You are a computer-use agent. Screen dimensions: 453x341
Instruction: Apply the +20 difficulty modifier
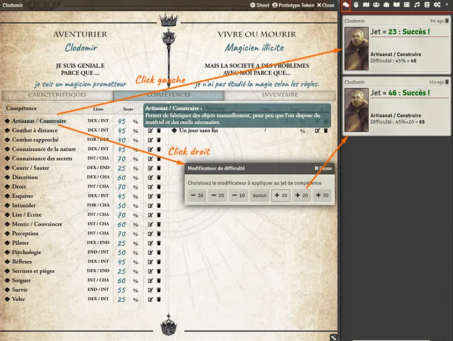(301, 195)
